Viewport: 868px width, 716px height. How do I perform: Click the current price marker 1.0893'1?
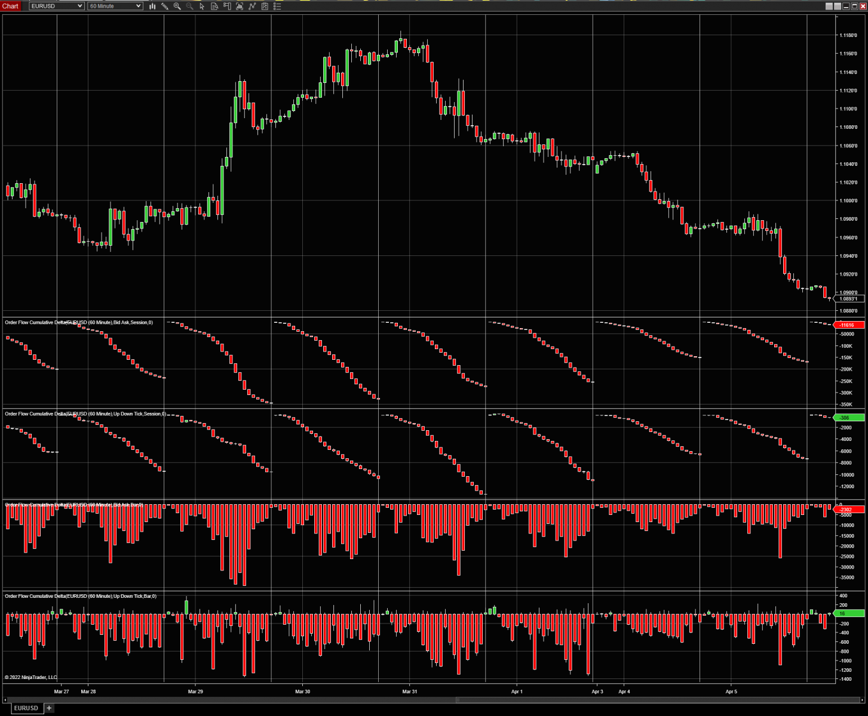(849, 299)
